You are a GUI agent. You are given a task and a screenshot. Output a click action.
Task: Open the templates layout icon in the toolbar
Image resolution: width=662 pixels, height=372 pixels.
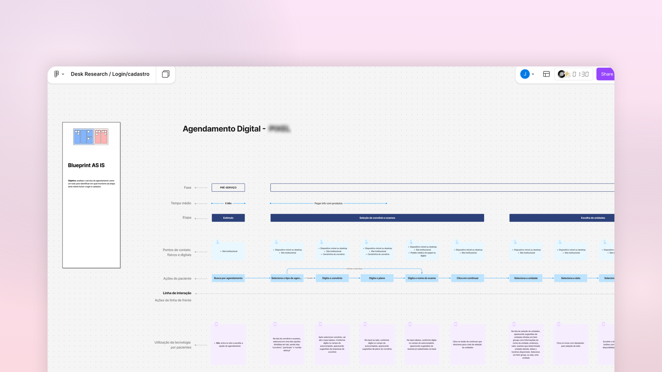546,74
